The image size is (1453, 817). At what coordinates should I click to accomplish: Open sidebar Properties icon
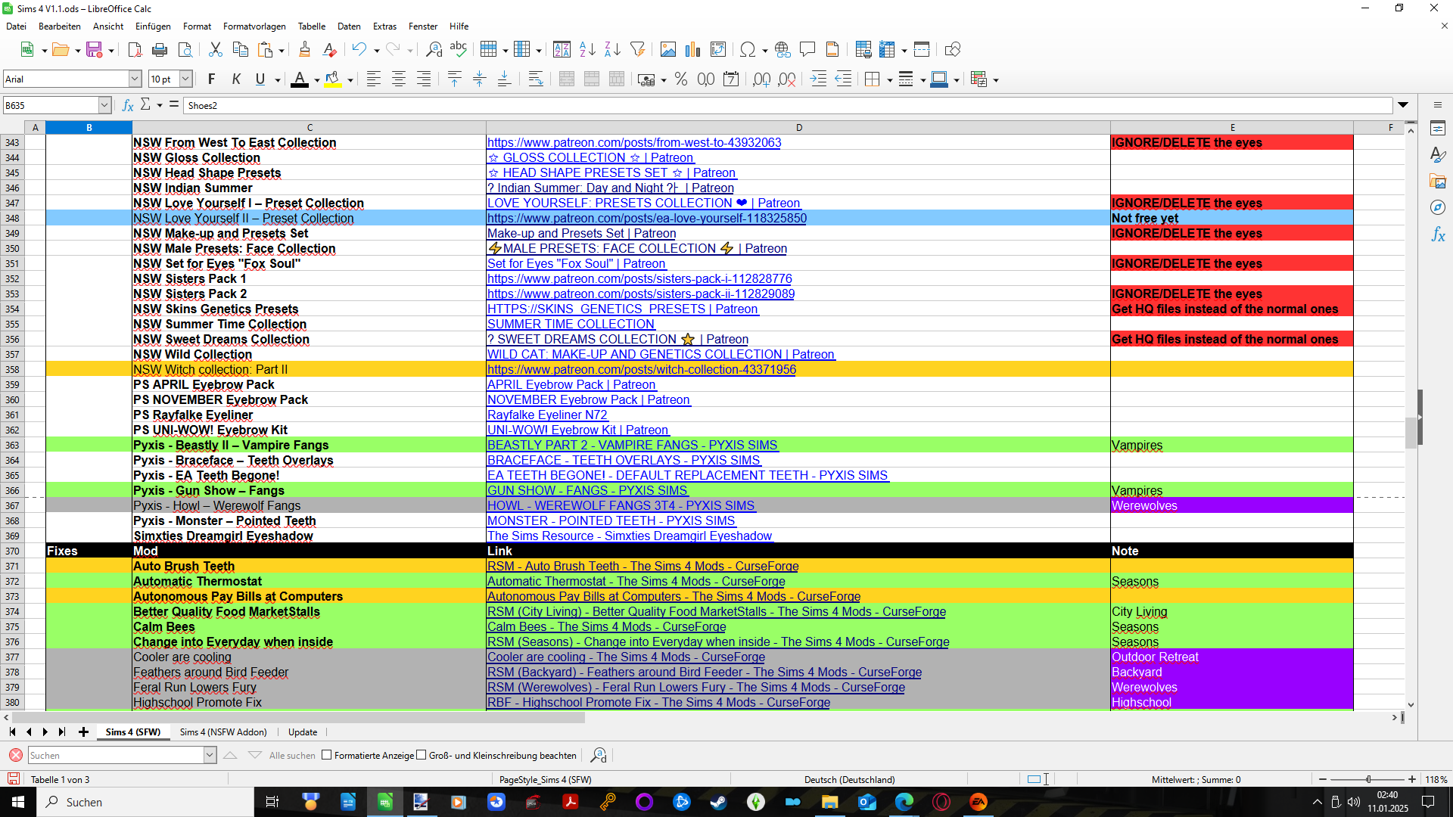[x=1438, y=129]
